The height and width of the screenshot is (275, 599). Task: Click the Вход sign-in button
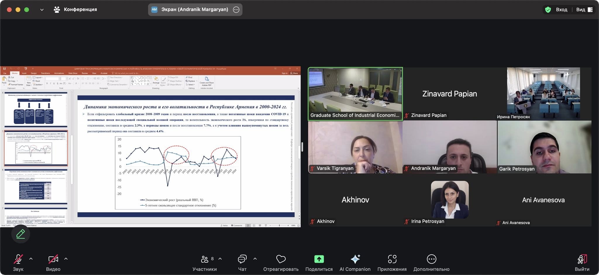561,10
